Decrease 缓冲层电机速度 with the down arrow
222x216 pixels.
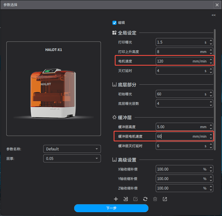pyautogui.click(x=211, y=138)
